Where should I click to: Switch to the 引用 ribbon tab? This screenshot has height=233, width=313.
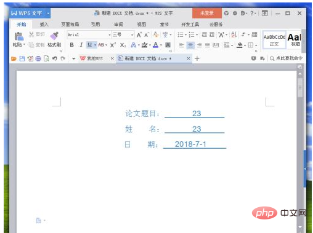pyautogui.click(x=96, y=25)
